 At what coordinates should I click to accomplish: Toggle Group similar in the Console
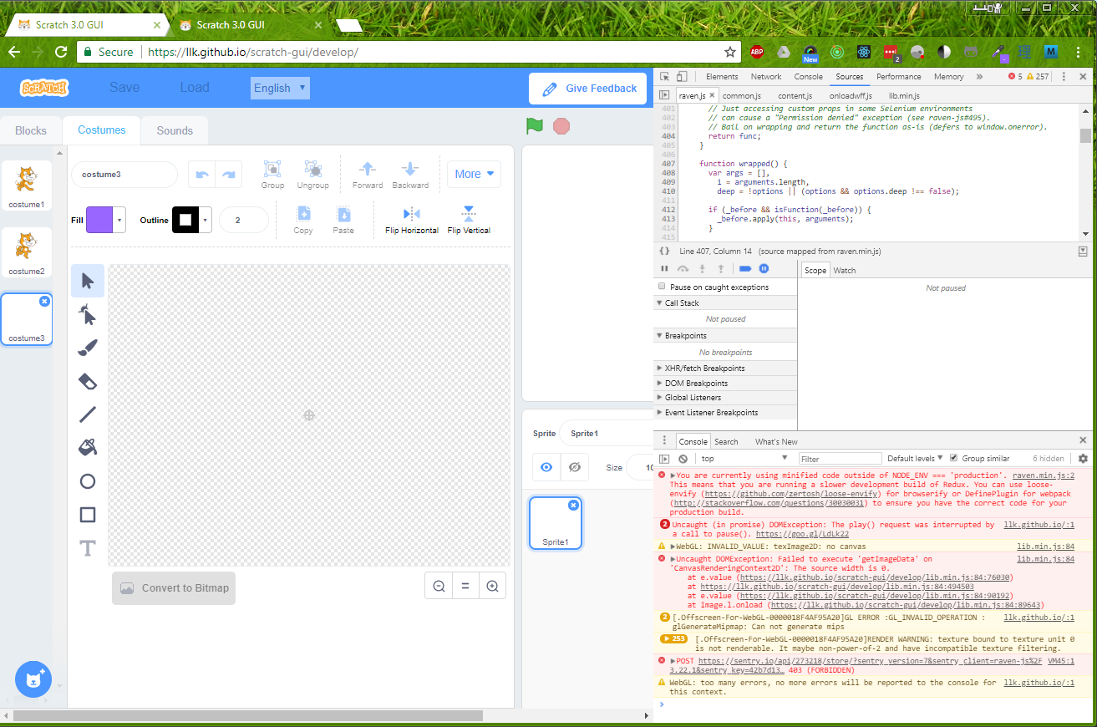(x=954, y=458)
